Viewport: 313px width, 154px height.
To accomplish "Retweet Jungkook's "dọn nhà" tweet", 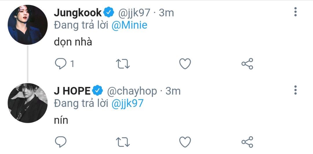I will 123,64.
